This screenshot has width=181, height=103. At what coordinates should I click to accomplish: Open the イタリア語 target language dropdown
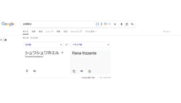click(90, 45)
